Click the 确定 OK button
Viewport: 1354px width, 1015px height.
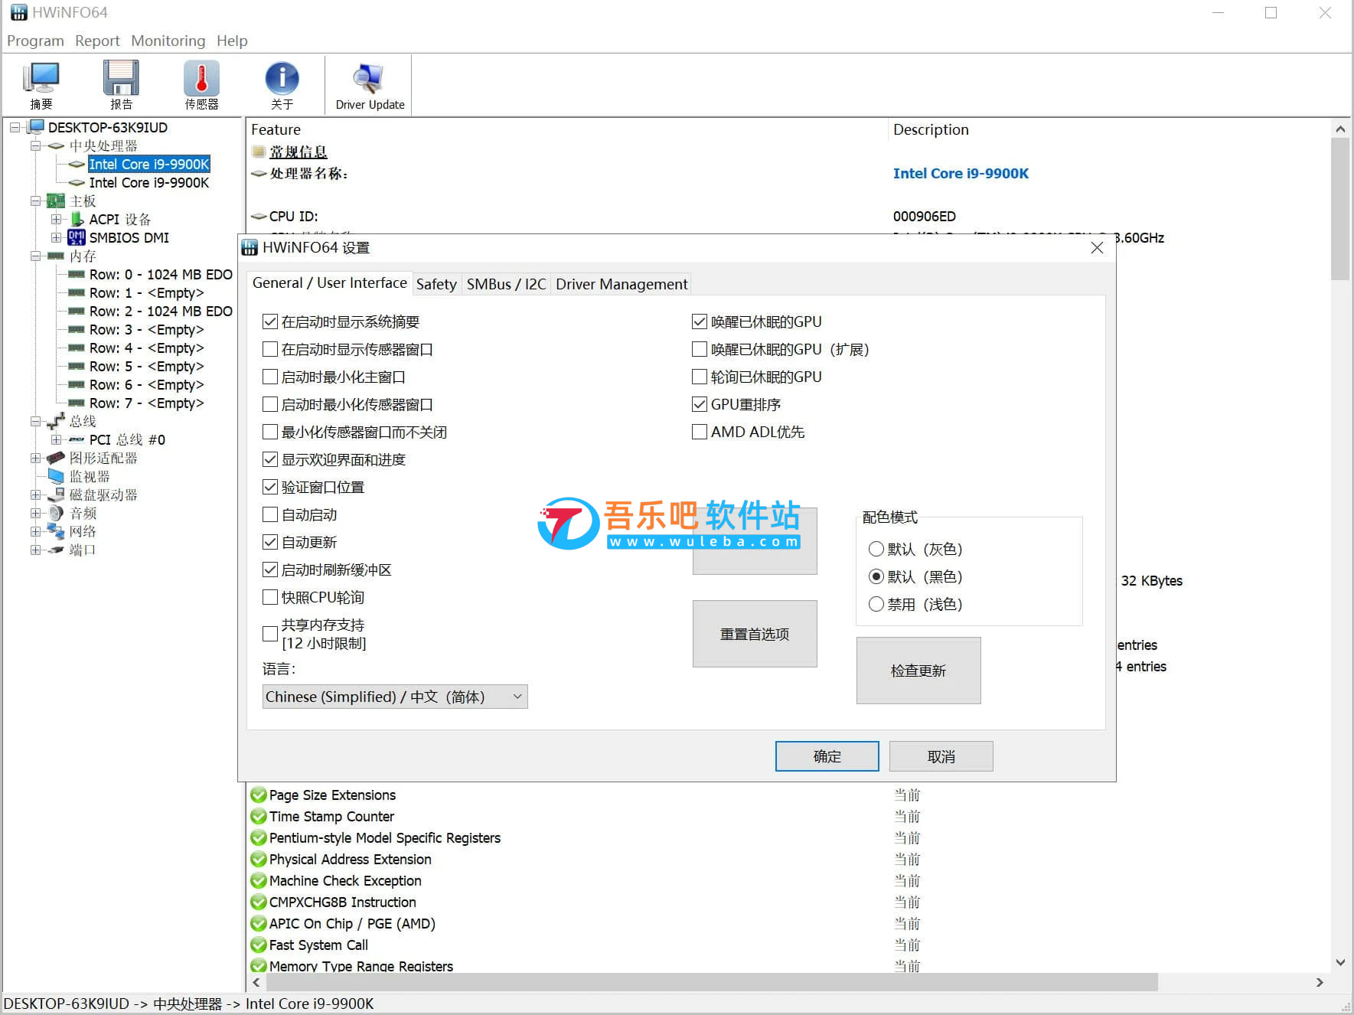[827, 756]
